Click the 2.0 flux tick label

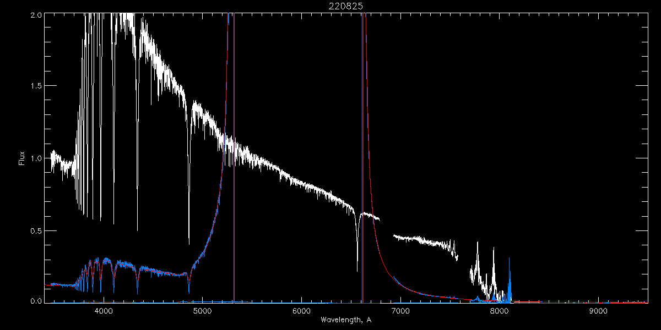tap(36, 15)
